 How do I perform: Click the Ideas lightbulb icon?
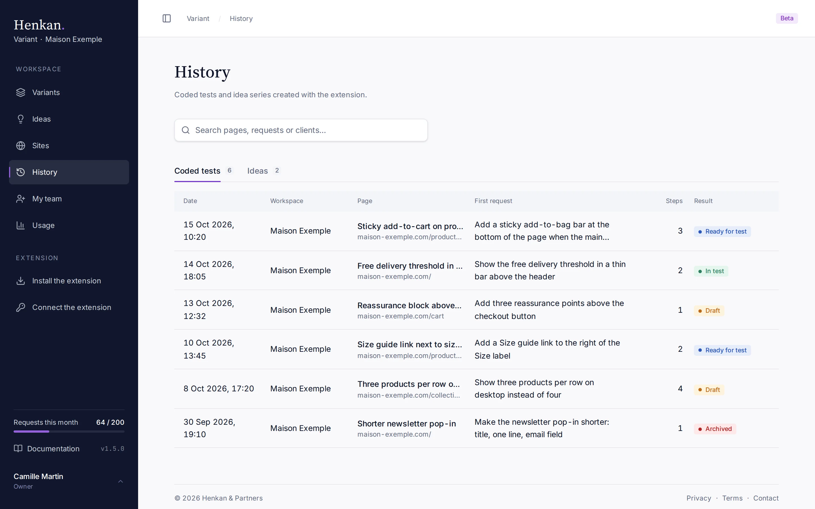click(x=21, y=119)
